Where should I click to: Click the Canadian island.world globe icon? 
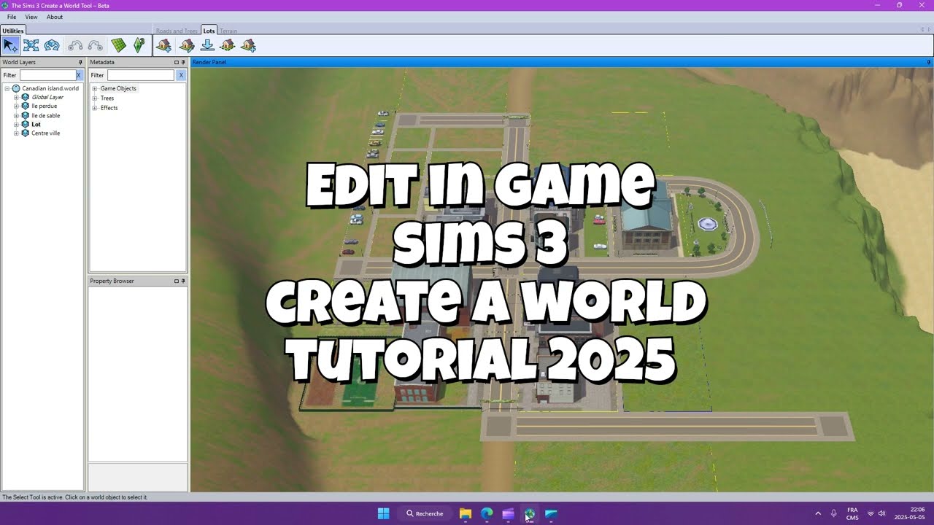(16, 88)
